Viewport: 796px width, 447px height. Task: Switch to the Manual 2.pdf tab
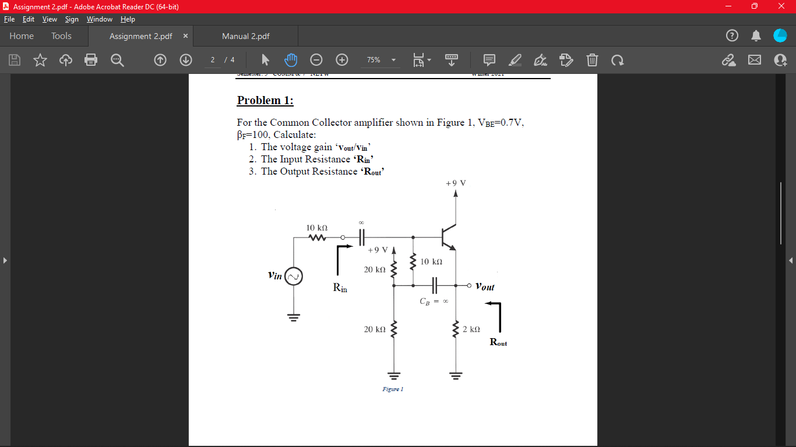(245, 34)
